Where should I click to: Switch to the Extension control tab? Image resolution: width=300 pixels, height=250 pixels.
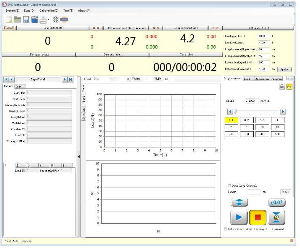[x=262, y=79]
